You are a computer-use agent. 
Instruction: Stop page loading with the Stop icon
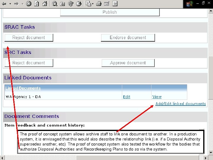coord(29,4)
